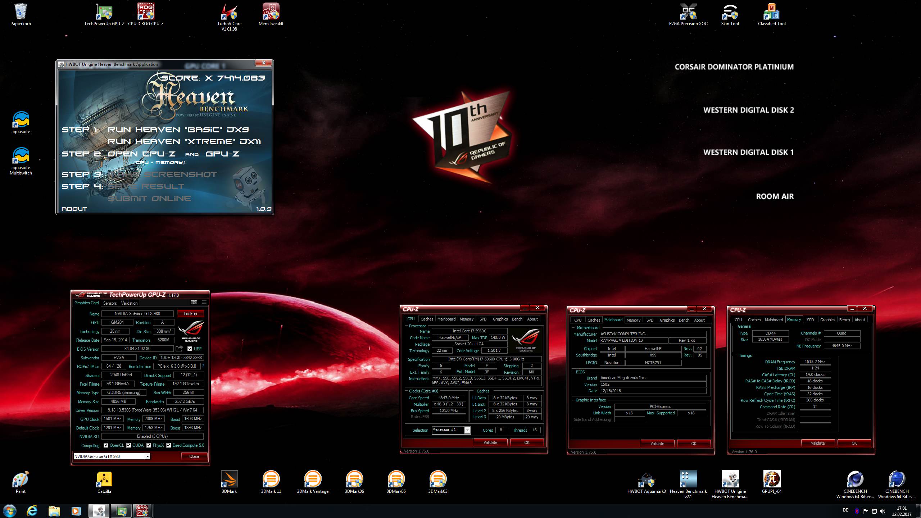Open SPD tab in CPU-Z Mainboard window
This screenshot has height=518, width=921.
pyautogui.click(x=650, y=320)
